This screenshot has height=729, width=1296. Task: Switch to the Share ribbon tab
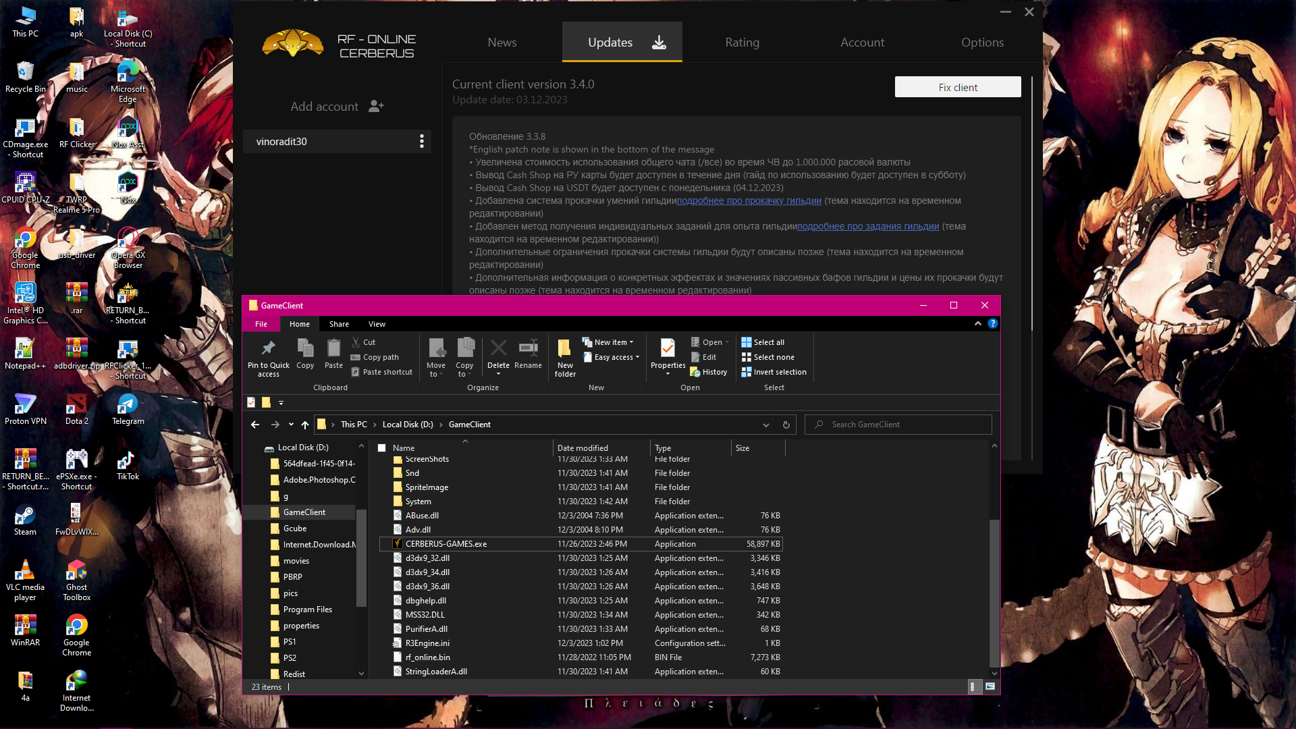339,324
